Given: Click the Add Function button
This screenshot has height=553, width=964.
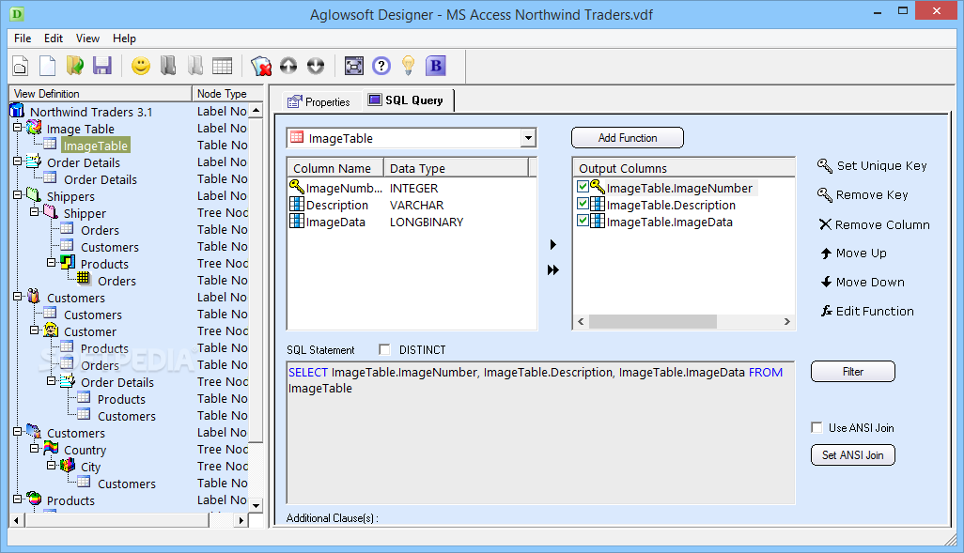Looking at the screenshot, I should click(628, 138).
